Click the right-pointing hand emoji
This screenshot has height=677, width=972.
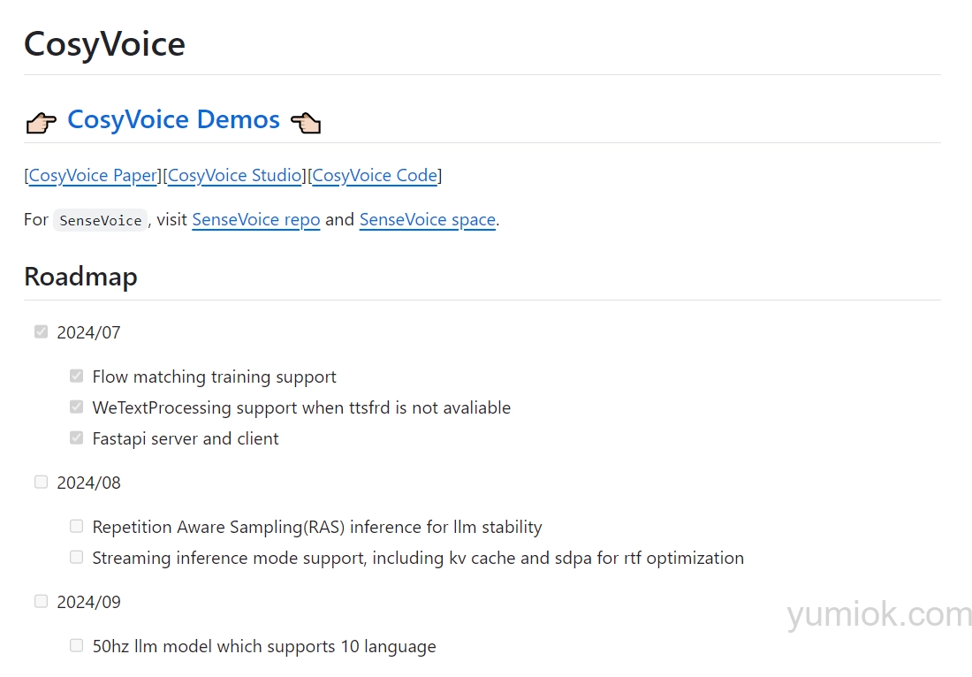41,122
